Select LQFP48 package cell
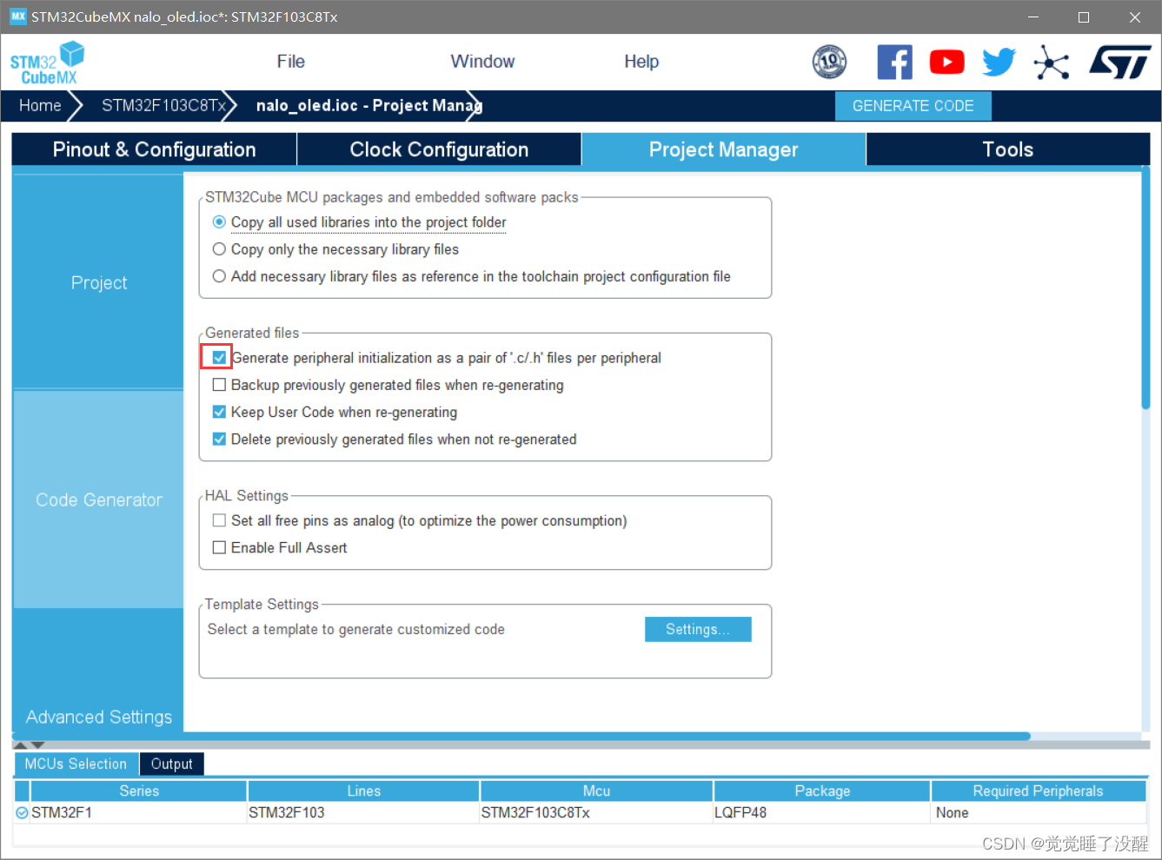1162x860 pixels. click(x=822, y=813)
